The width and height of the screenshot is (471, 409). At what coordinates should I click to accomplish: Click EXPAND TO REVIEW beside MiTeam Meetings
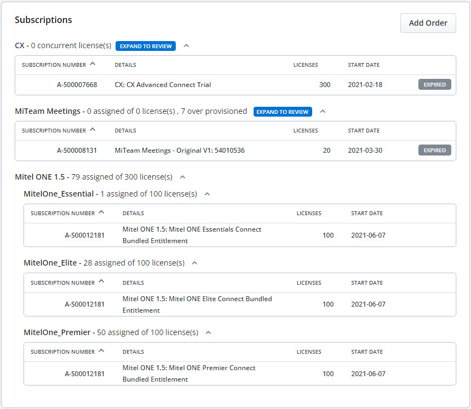point(283,112)
